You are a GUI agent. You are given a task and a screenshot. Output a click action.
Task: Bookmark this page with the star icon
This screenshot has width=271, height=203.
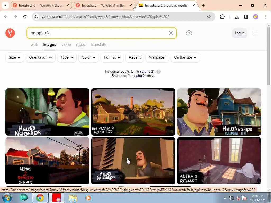pos(209,17)
